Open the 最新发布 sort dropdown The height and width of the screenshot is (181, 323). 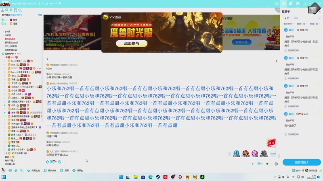tap(288, 24)
